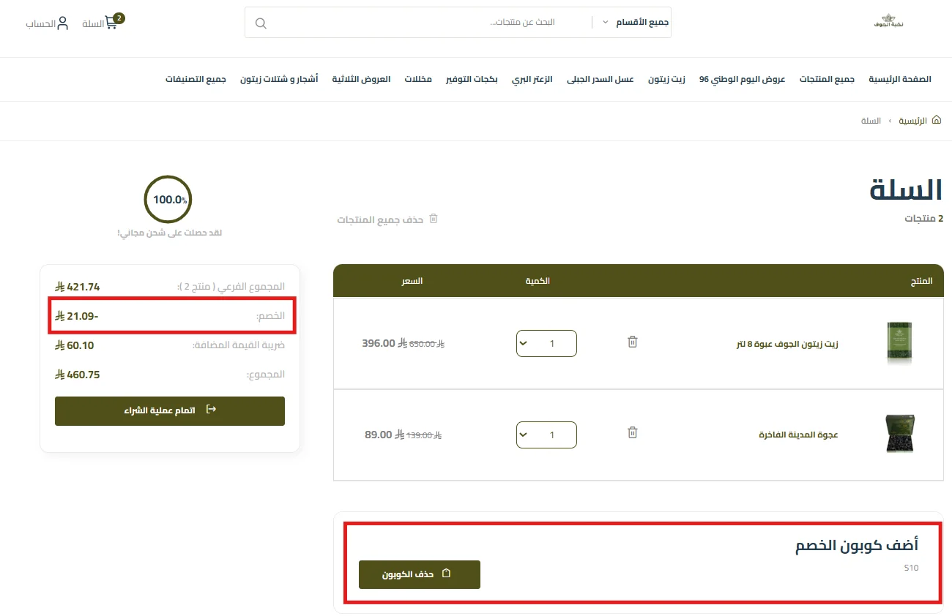Click اتمام عملية الشراء checkout button

(x=170, y=410)
